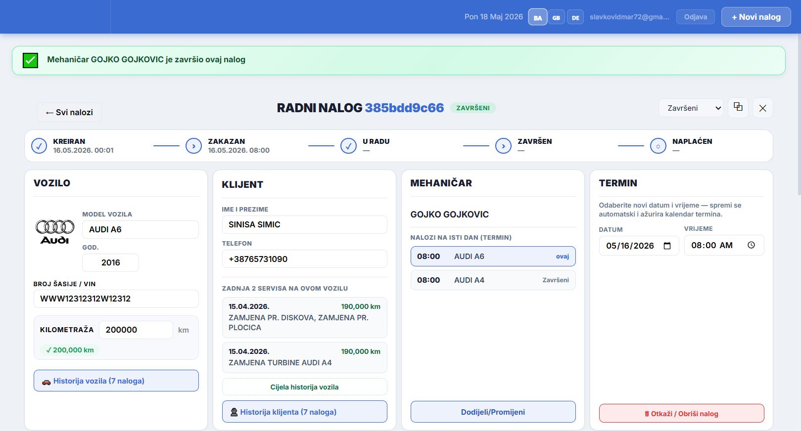This screenshot has height=431, width=801.
Task: Switch language to DE
Action: click(575, 17)
